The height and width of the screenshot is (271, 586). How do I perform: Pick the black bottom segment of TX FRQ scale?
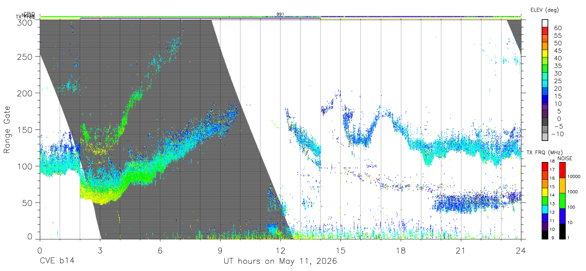[545, 234]
